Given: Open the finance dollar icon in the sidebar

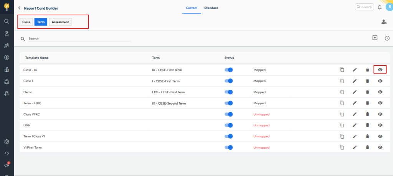Looking at the screenshot, I should pyautogui.click(x=7, y=58).
